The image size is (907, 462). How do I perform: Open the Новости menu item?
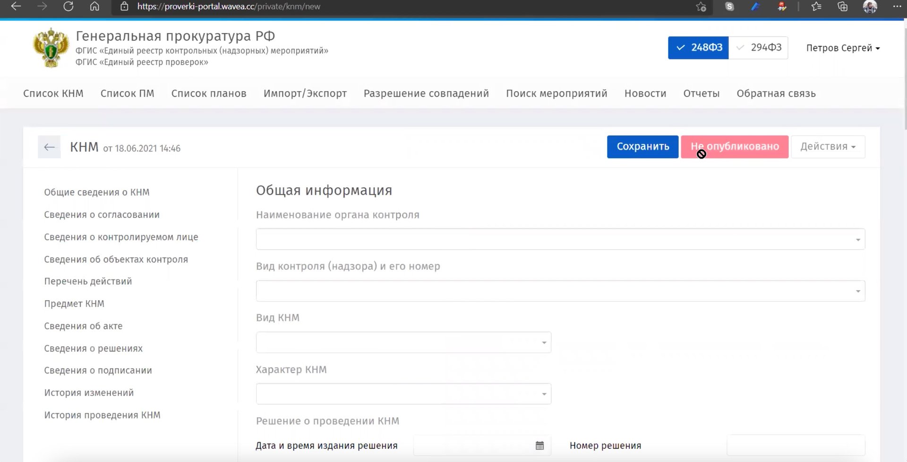pos(645,93)
